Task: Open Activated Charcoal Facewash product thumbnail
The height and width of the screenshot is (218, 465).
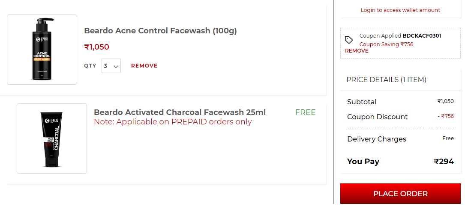Action: [x=51, y=138]
